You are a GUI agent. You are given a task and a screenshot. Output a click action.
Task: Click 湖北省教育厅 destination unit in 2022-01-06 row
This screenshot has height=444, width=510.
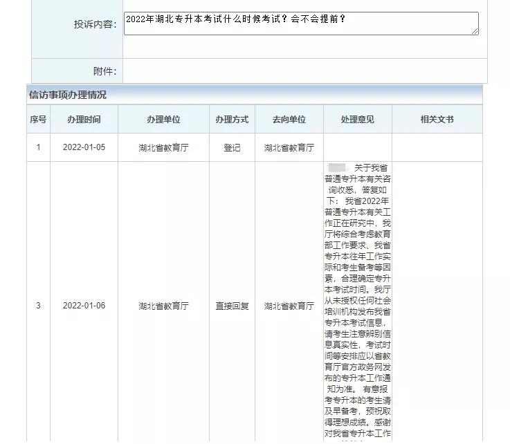[x=289, y=306]
